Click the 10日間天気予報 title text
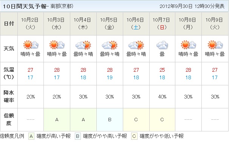 (x=25, y=6)
